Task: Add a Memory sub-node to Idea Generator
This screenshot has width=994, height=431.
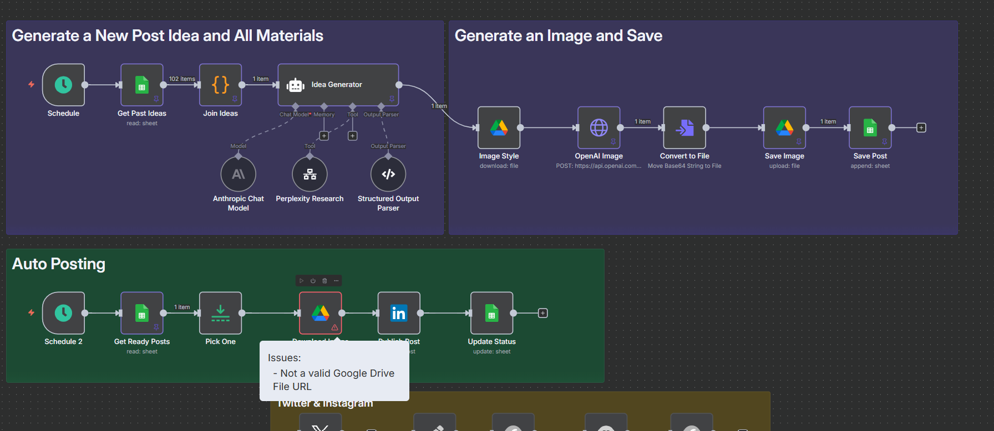Action: 324,136
